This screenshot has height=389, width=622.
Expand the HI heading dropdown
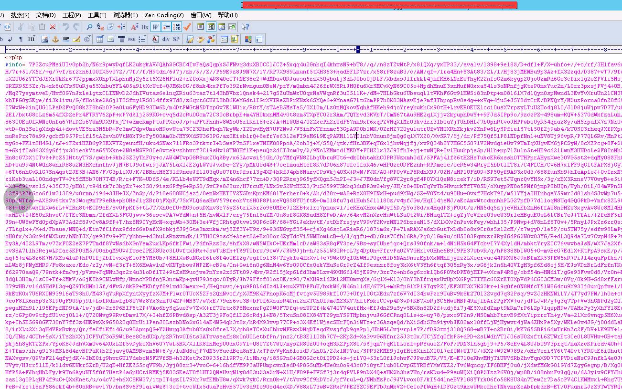coord(32,39)
